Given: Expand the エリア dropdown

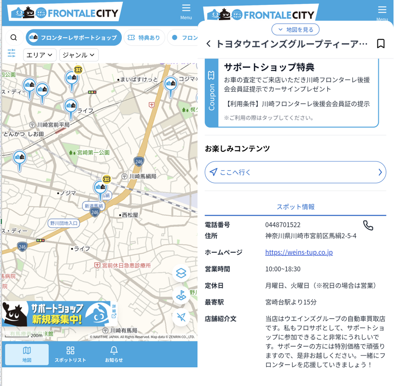Looking at the screenshot, I should click(x=40, y=55).
